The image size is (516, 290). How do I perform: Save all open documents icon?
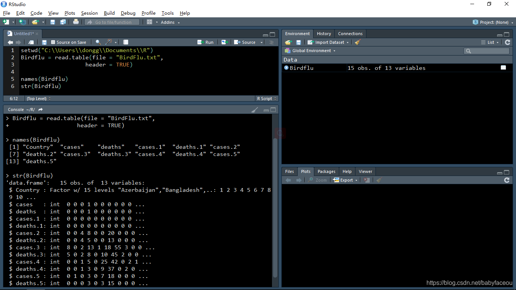(63, 22)
